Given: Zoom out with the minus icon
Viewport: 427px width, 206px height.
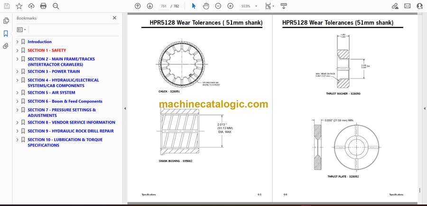Looking at the screenshot, I should (218, 6).
